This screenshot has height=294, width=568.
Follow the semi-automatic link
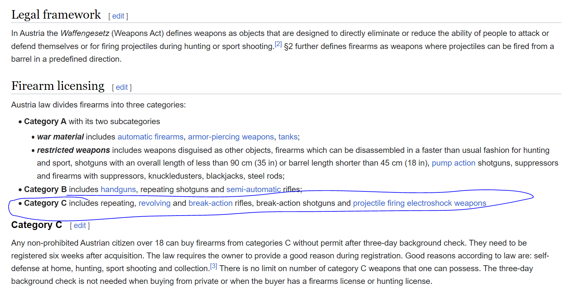[x=254, y=189]
